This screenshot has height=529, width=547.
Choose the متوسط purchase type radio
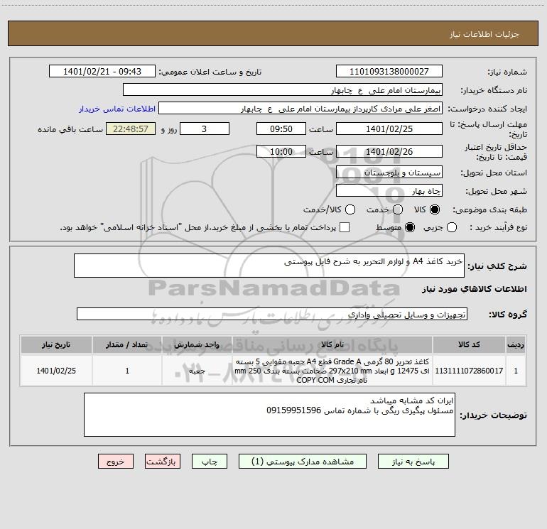pyautogui.click(x=410, y=227)
